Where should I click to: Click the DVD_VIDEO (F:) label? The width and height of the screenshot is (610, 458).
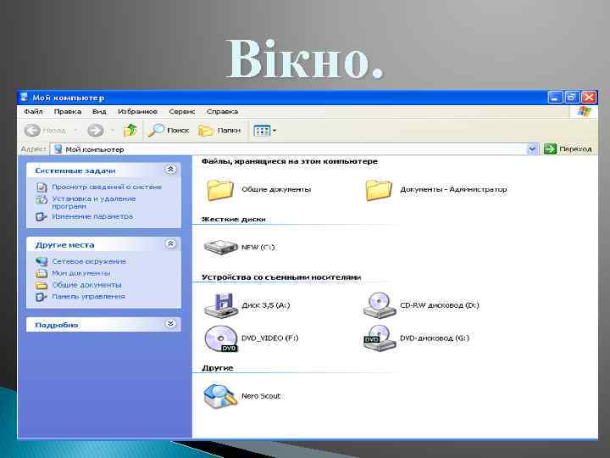pyautogui.click(x=270, y=338)
